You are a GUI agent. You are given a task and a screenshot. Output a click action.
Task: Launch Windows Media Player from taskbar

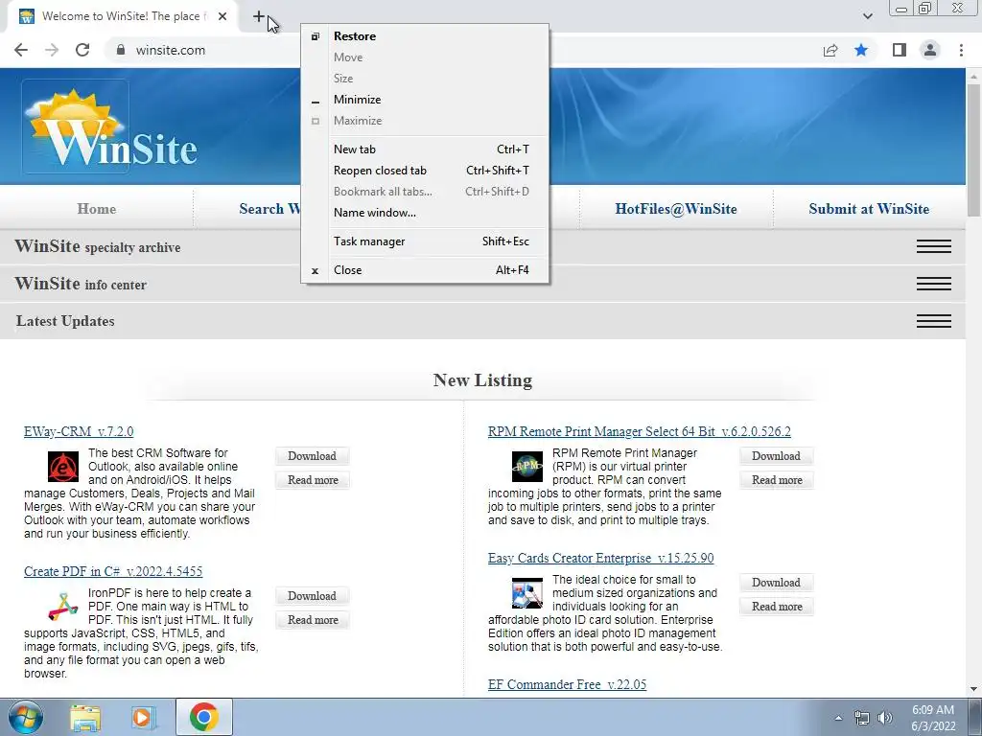(x=143, y=718)
